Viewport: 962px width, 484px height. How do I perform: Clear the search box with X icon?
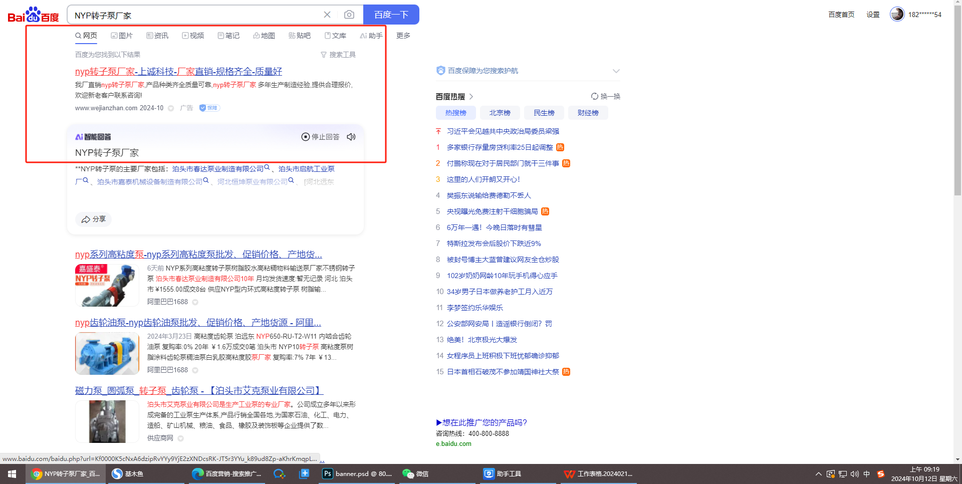pos(327,15)
